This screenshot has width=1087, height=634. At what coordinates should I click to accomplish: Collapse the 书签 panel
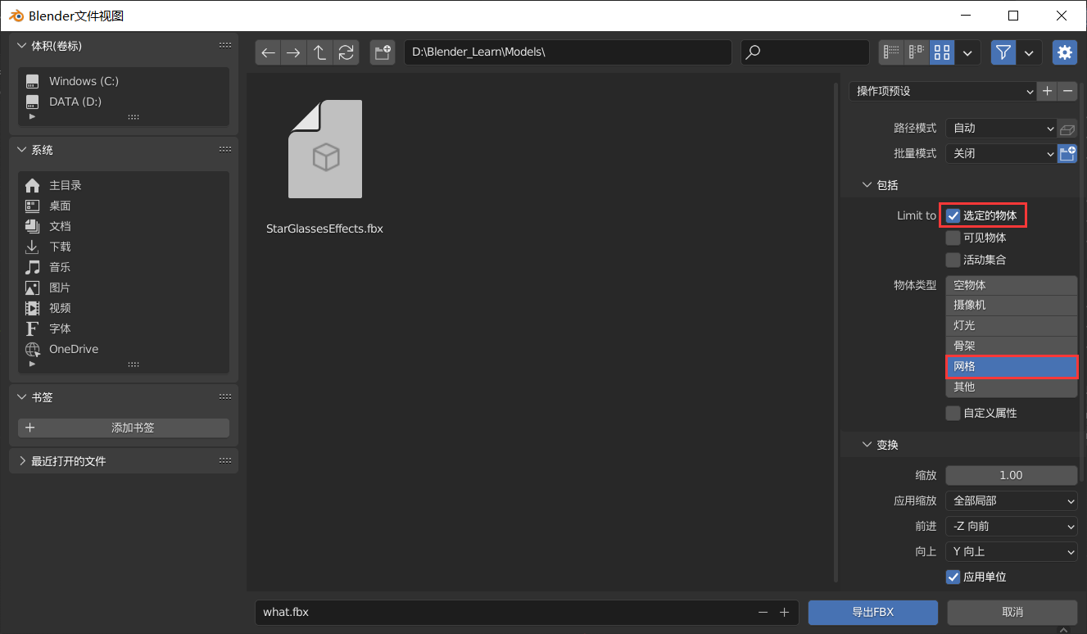[22, 397]
